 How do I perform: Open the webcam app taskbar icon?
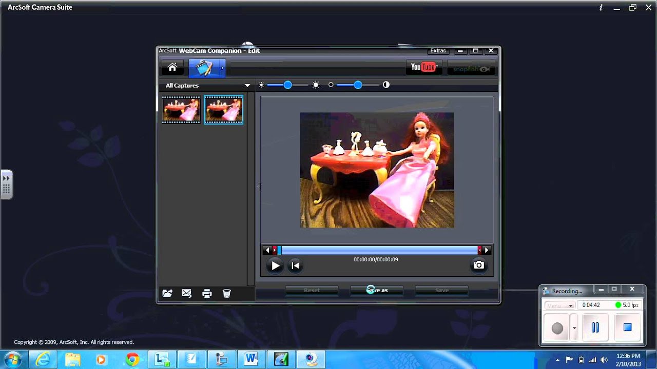point(311,360)
